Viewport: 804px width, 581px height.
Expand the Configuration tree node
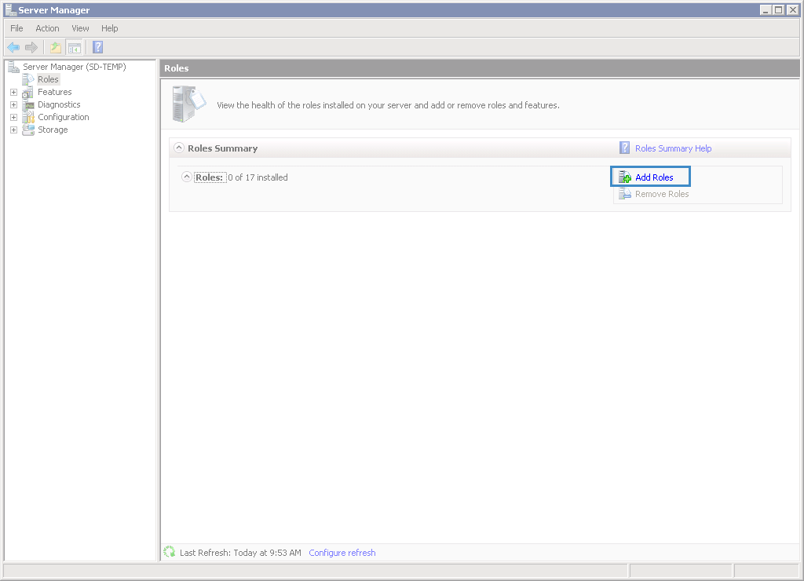coord(13,117)
